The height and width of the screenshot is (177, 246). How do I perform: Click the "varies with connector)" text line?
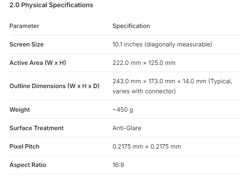[144, 91]
